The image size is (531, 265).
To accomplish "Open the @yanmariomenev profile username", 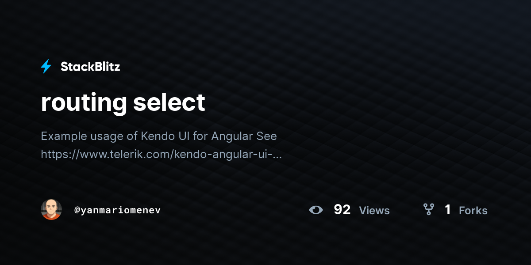I will click(118, 210).
